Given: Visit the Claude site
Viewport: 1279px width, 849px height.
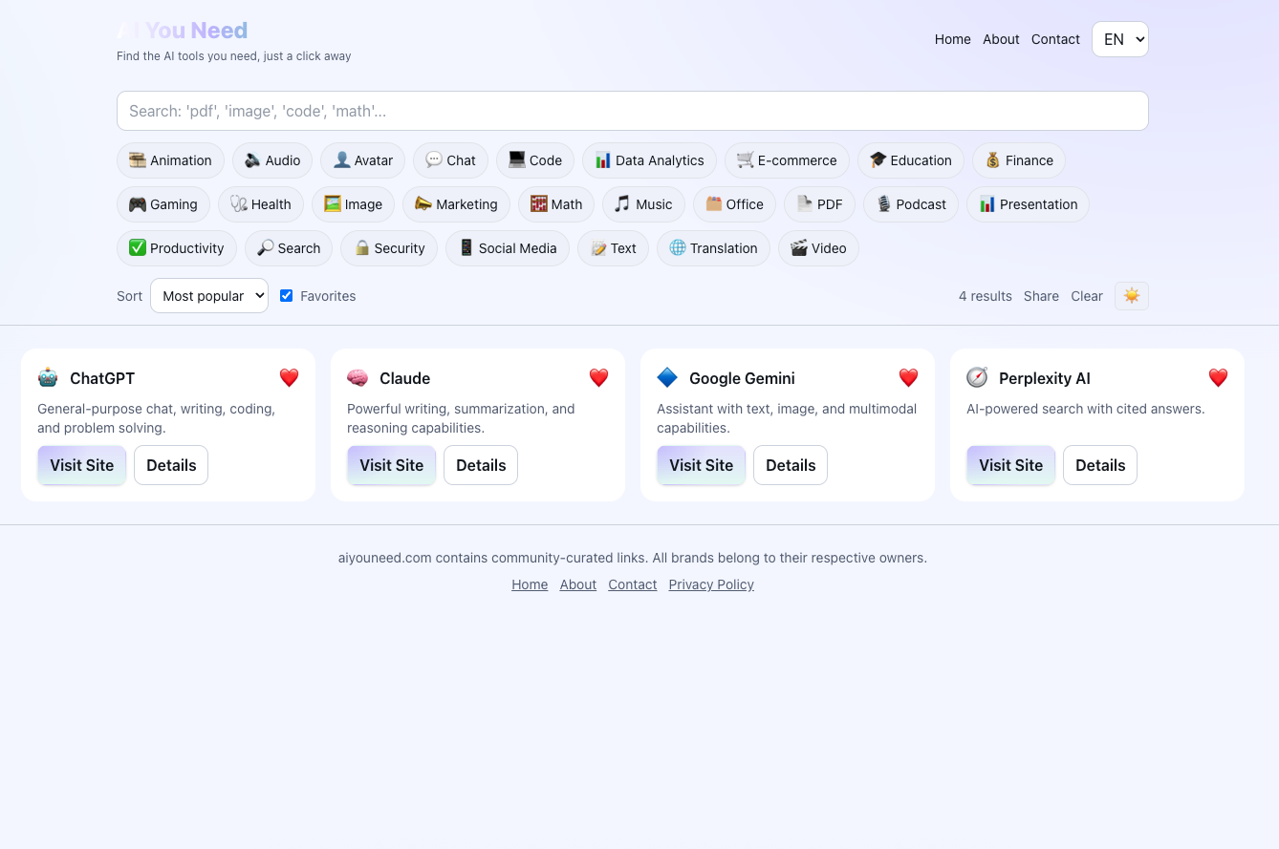Looking at the screenshot, I should click(x=392, y=465).
